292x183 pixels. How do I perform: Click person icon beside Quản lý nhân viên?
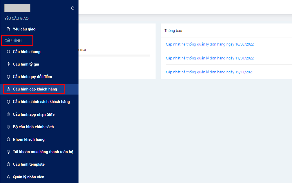coord(8,177)
